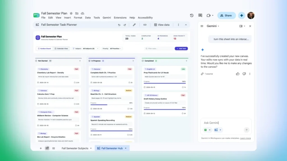Screen dimensions: 287x161
Task: Open the all sheets list icon
Action: point(54,148)
